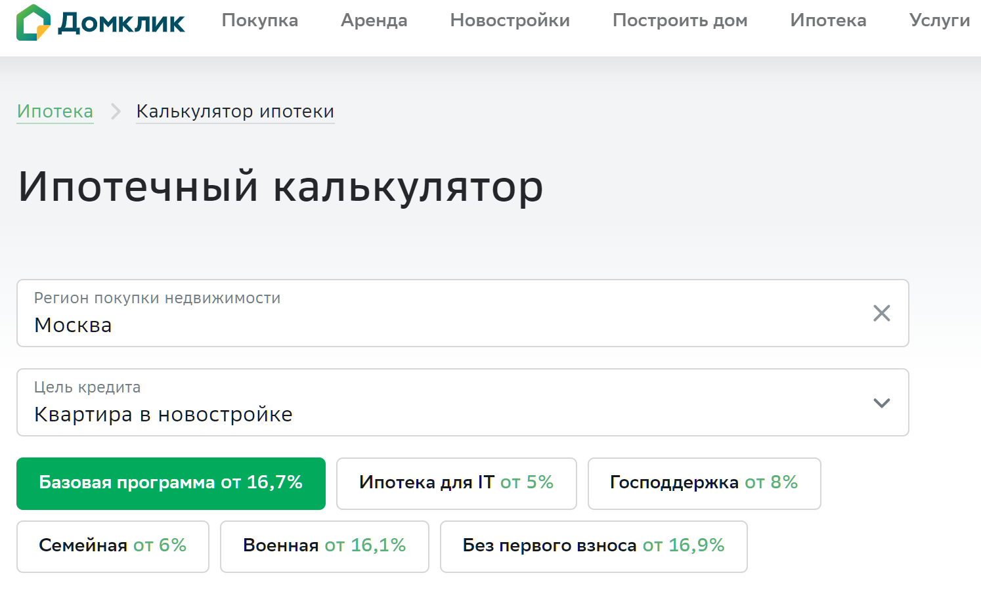Open the Покупка menu item
Image resolution: width=981 pixels, height=592 pixels.
tap(260, 20)
